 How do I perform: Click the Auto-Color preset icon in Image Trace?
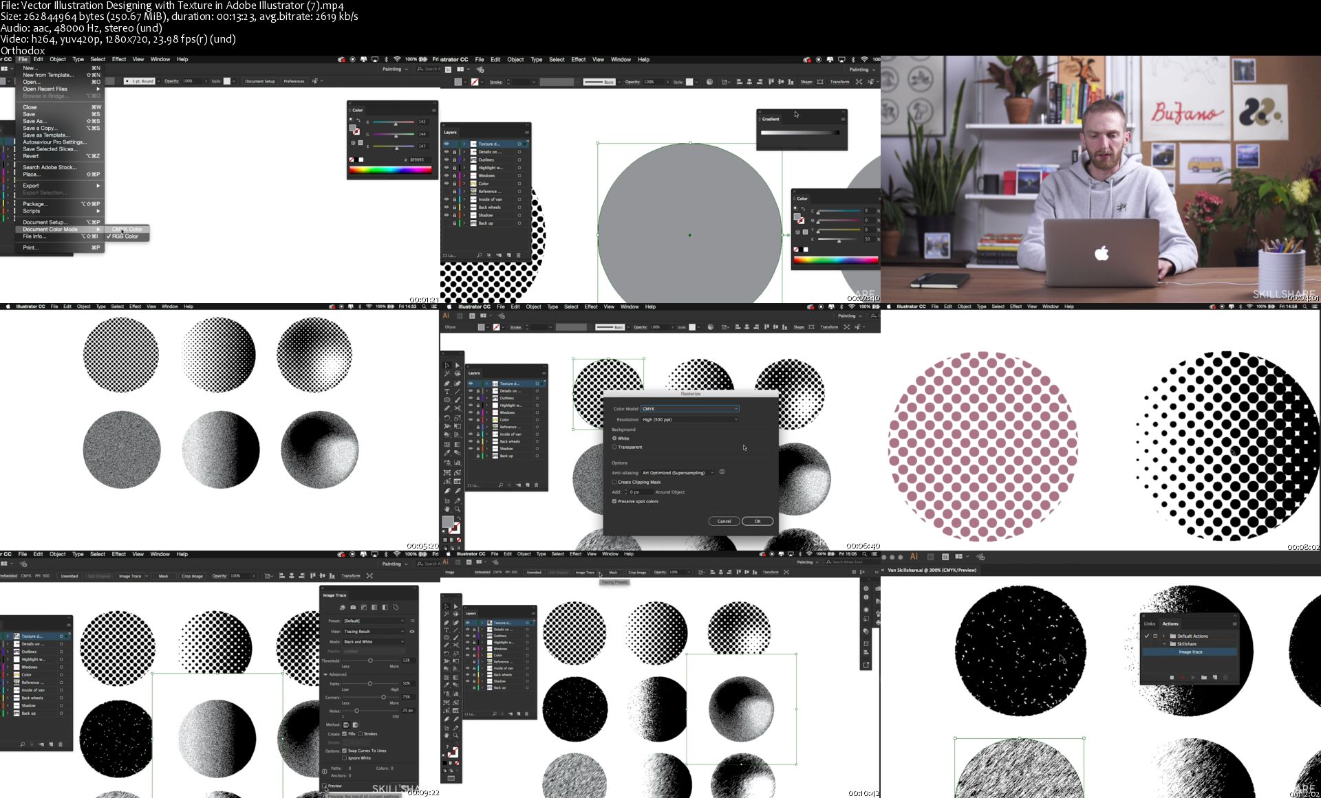coord(342,608)
